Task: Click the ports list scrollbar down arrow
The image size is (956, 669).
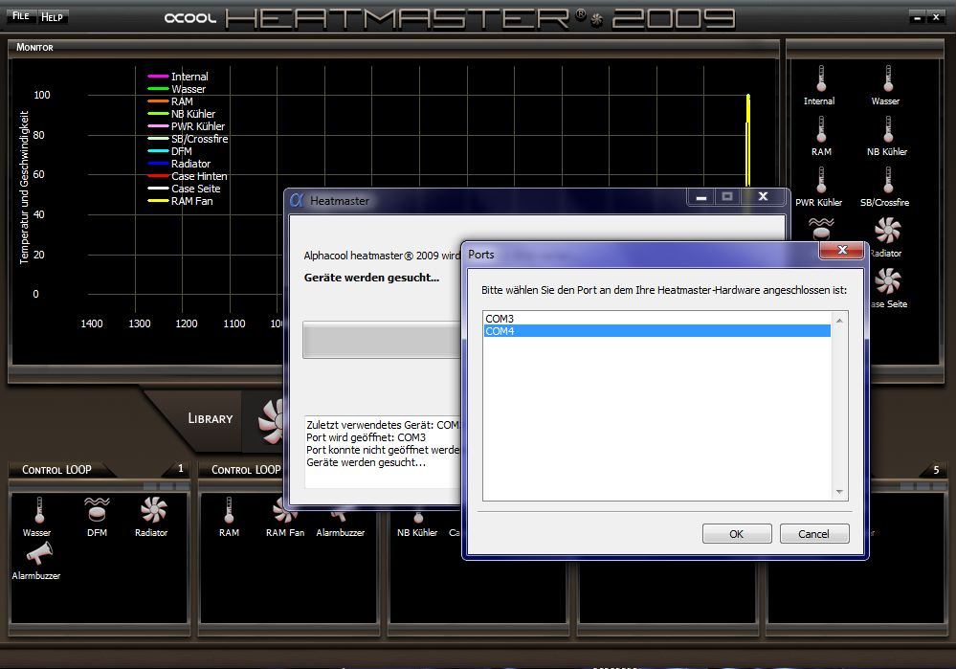Action: 839,492
